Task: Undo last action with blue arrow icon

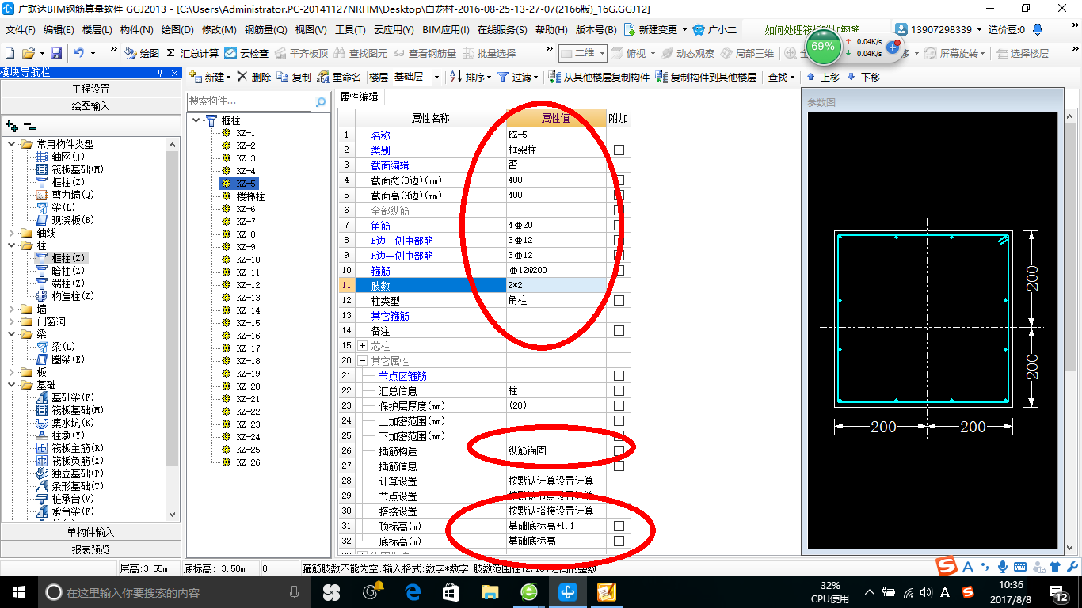Action: click(x=79, y=53)
